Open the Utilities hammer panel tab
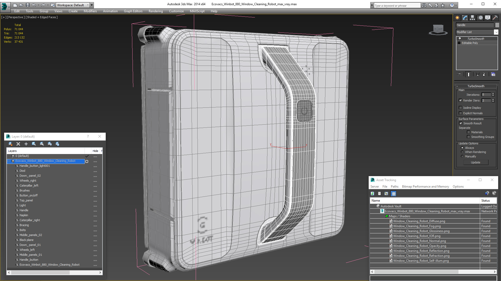This screenshot has width=501, height=281. click(495, 18)
